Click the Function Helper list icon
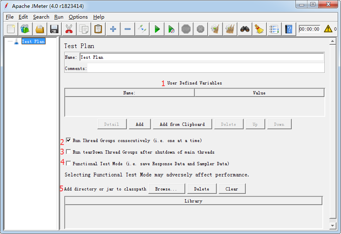Screen dimensions: 341x234 point(274,29)
